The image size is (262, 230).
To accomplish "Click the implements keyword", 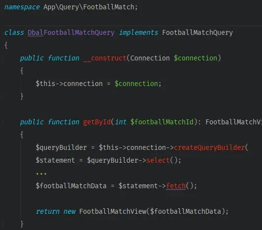I will [x=138, y=32].
